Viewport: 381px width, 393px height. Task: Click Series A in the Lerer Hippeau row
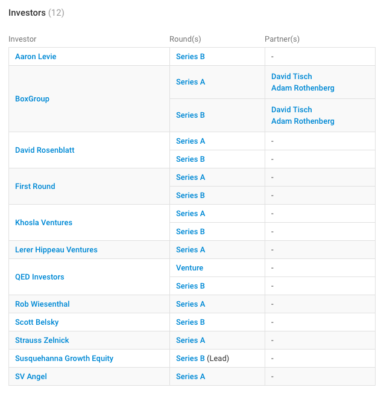tap(190, 250)
